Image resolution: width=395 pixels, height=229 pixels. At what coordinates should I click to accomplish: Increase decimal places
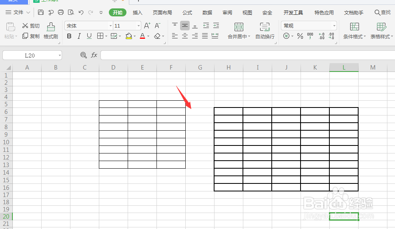(x=321, y=36)
